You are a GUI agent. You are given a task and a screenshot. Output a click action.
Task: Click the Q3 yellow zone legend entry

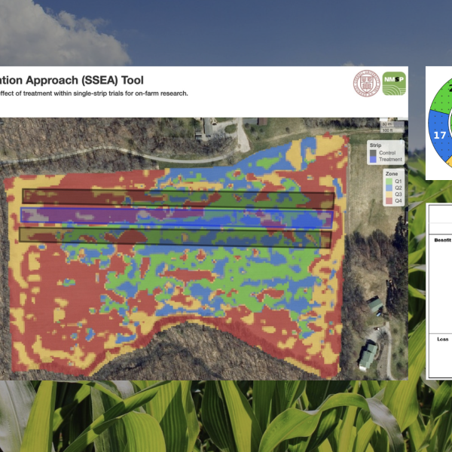point(394,194)
